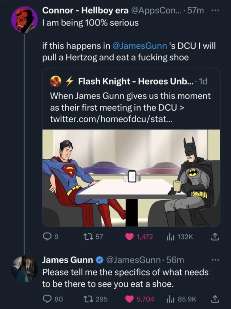The image size is (231, 309).
Task: Open more options on James Gunn's reply
Action: (215, 260)
